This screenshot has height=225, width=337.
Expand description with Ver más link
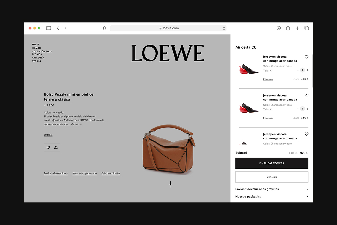point(76,124)
